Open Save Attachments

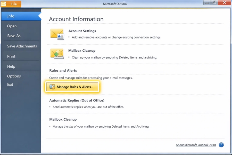point(22,46)
